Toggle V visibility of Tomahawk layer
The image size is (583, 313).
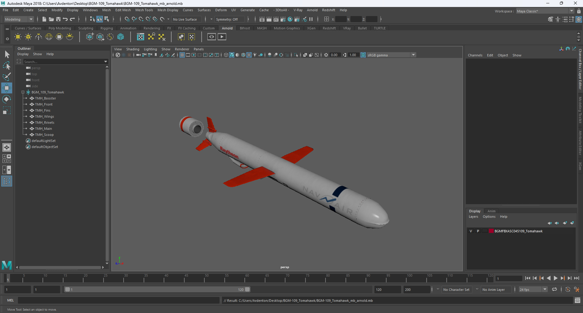tap(471, 231)
